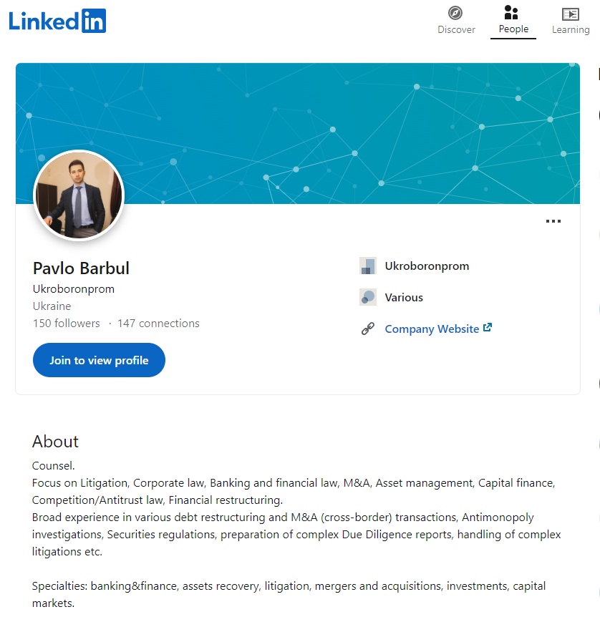The height and width of the screenshot is (622, 600).
Task: Click the LinkedIn logo
Action: click(x=57, y=21)
